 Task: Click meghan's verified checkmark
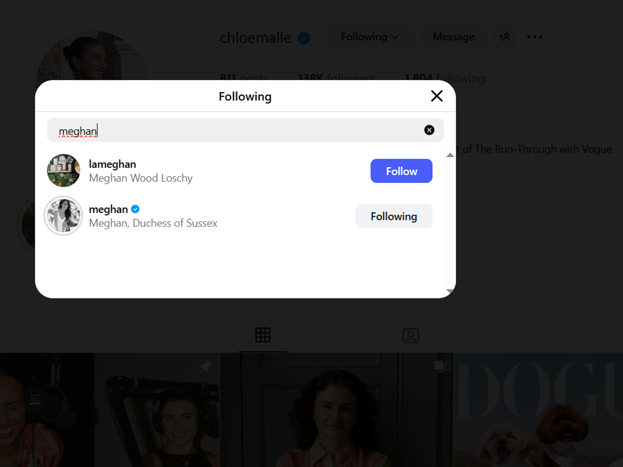point(135,209)
